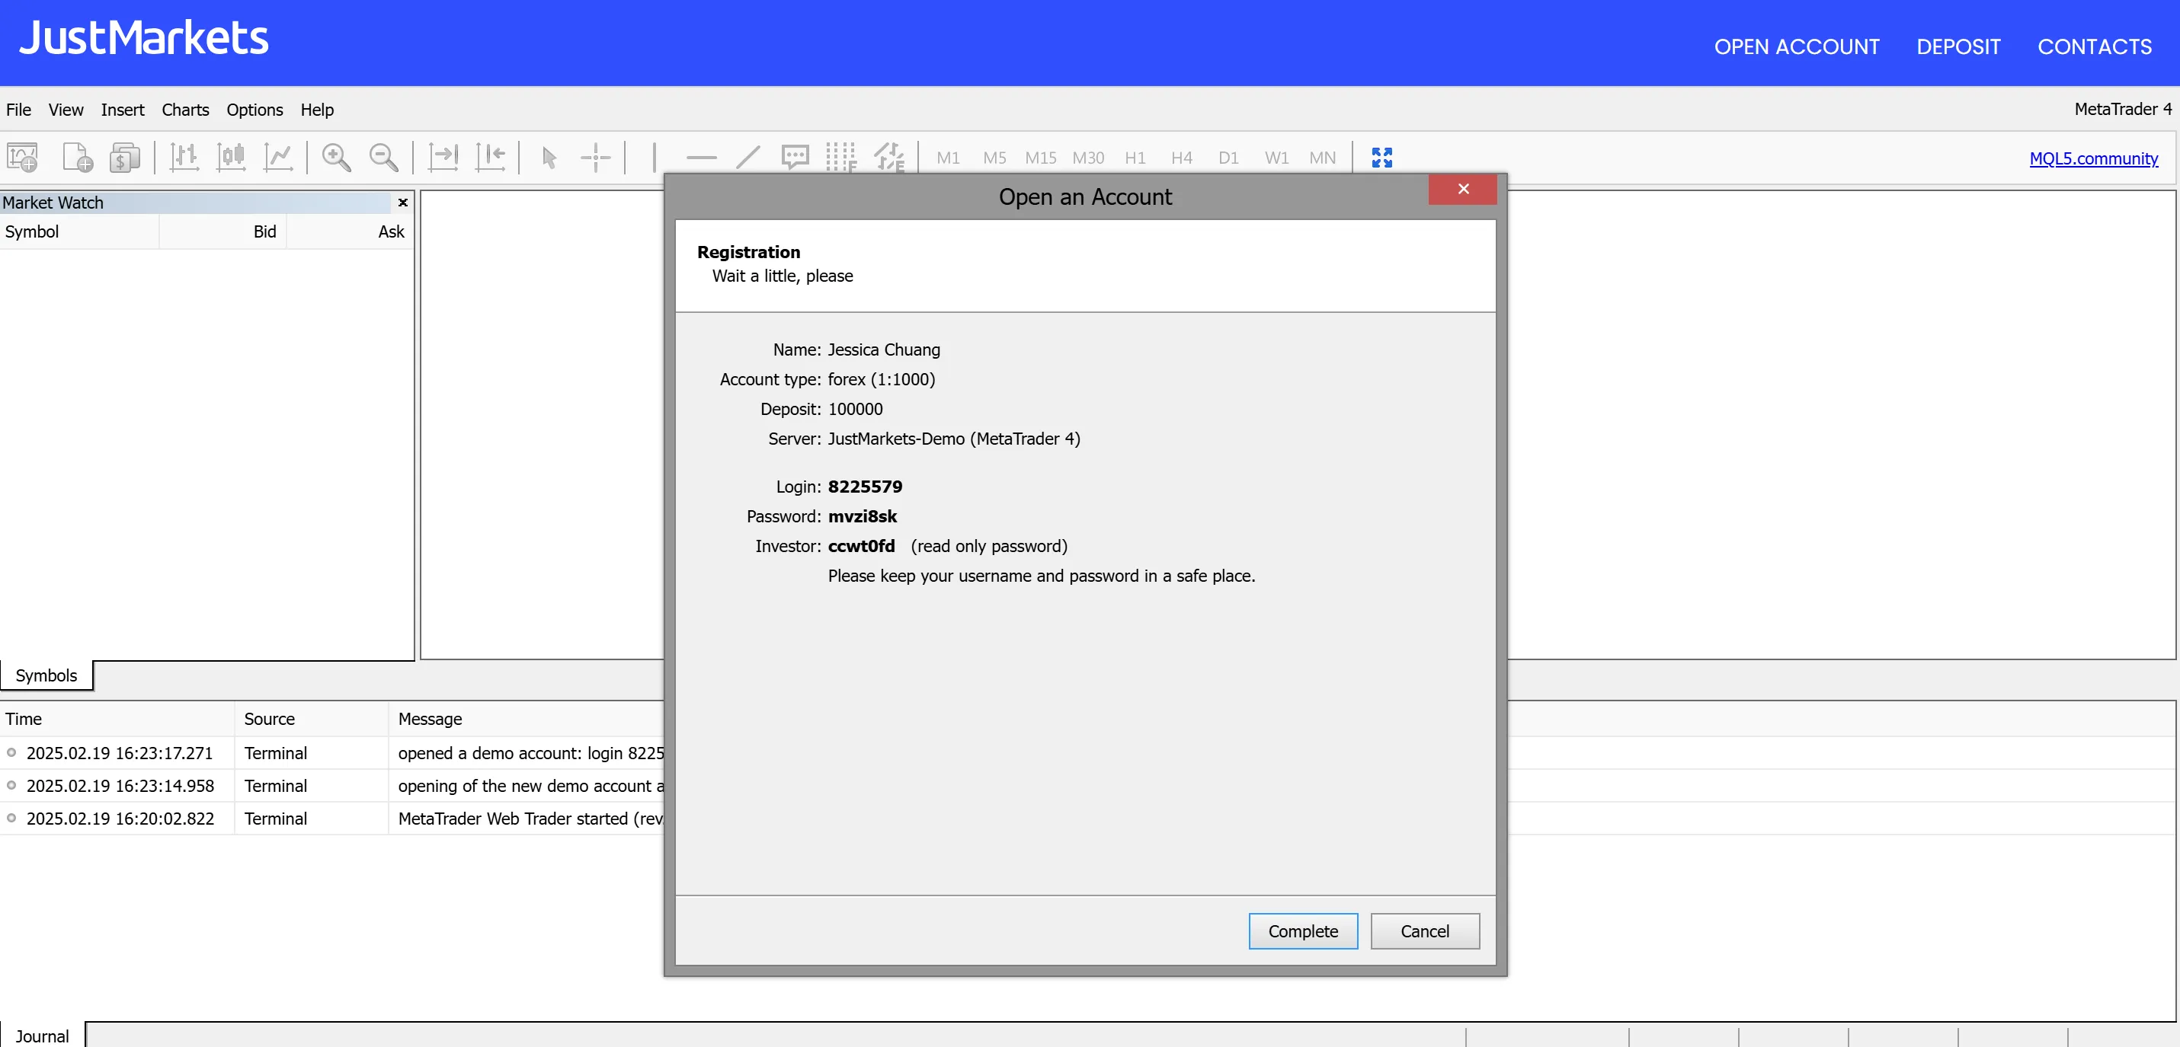Select the Symbols tab
Viewport: 2180px width, 1047px height.
point(46,675)
